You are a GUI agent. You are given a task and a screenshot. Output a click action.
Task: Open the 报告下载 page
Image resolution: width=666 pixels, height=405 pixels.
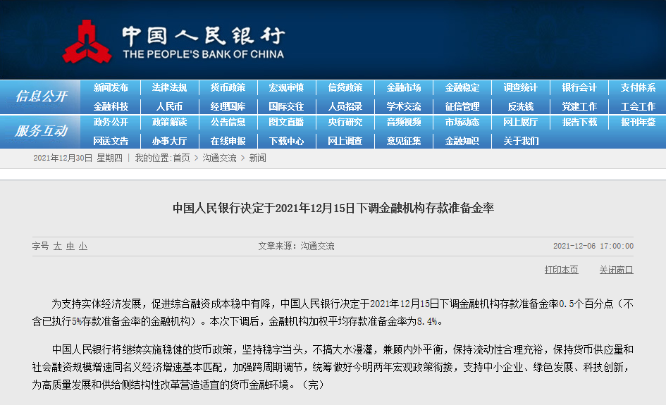tap(579, 123)
